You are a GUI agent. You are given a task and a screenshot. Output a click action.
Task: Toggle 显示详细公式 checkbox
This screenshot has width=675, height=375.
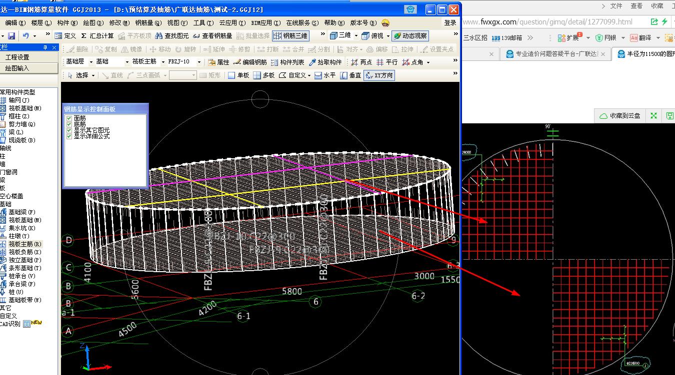tap(69, 136)
